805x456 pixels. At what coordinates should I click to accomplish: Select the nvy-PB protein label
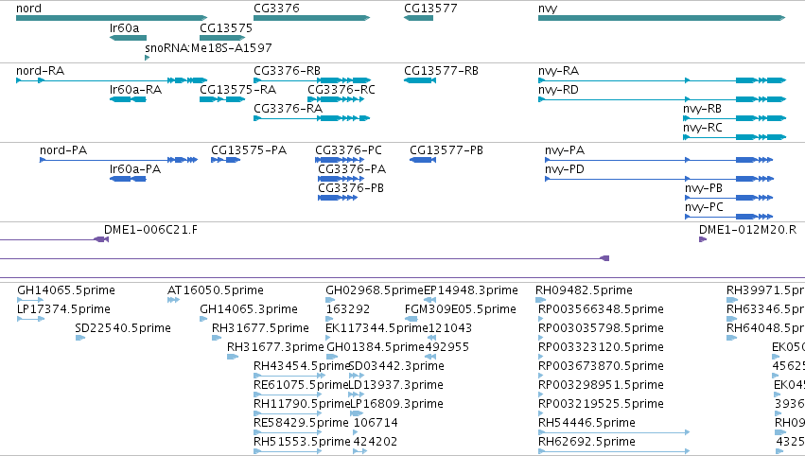point(704,188)
